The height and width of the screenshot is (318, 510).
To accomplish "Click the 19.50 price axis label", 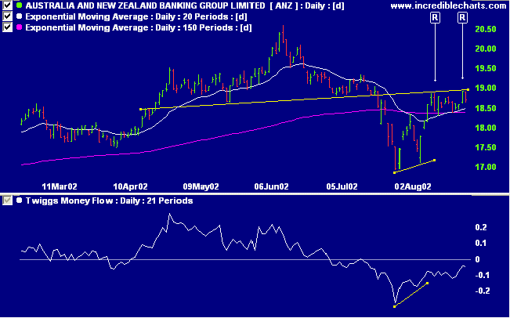I will [486, 68].
